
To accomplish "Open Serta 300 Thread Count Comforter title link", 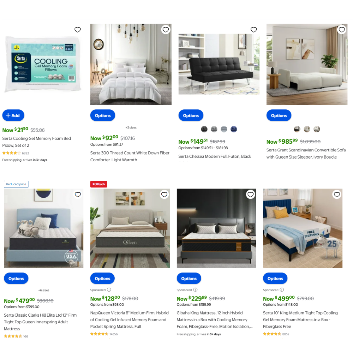I will click(x=130, y=156).
